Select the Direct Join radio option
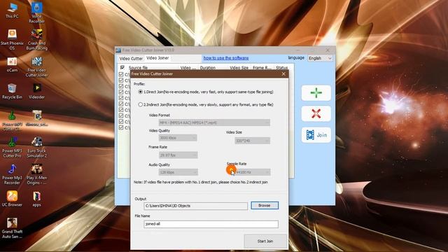The height and width of the screenshot is (252, 448). 140,92
